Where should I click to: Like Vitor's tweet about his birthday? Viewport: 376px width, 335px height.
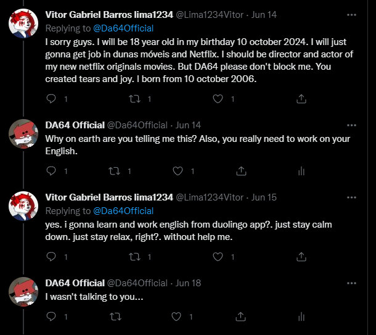pyautogui.click(x=218, y=98)
